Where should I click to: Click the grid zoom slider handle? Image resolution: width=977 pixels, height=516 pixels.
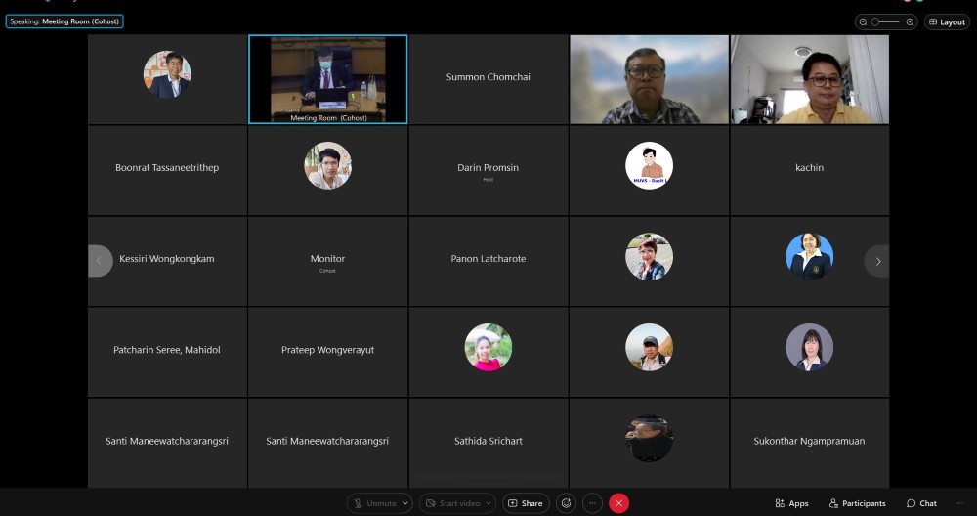pyautogui.click(x=877, y=21)
